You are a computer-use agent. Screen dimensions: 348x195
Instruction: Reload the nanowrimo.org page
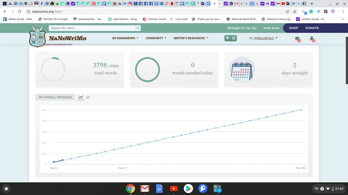click(20, 12)
